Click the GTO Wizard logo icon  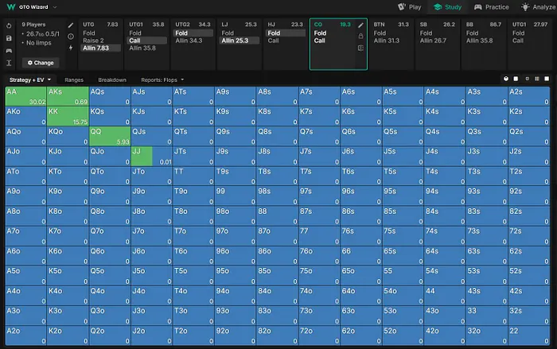(10, 6)
